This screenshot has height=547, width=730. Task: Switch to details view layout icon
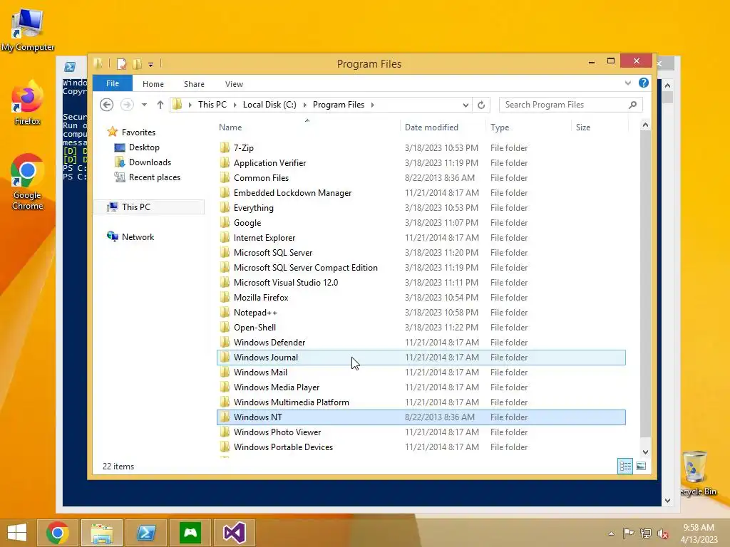[x=624, y=466]
